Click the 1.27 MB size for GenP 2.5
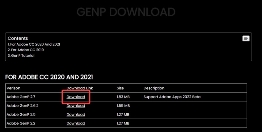This screenshot has width=262, height=132. pos(123,115)
